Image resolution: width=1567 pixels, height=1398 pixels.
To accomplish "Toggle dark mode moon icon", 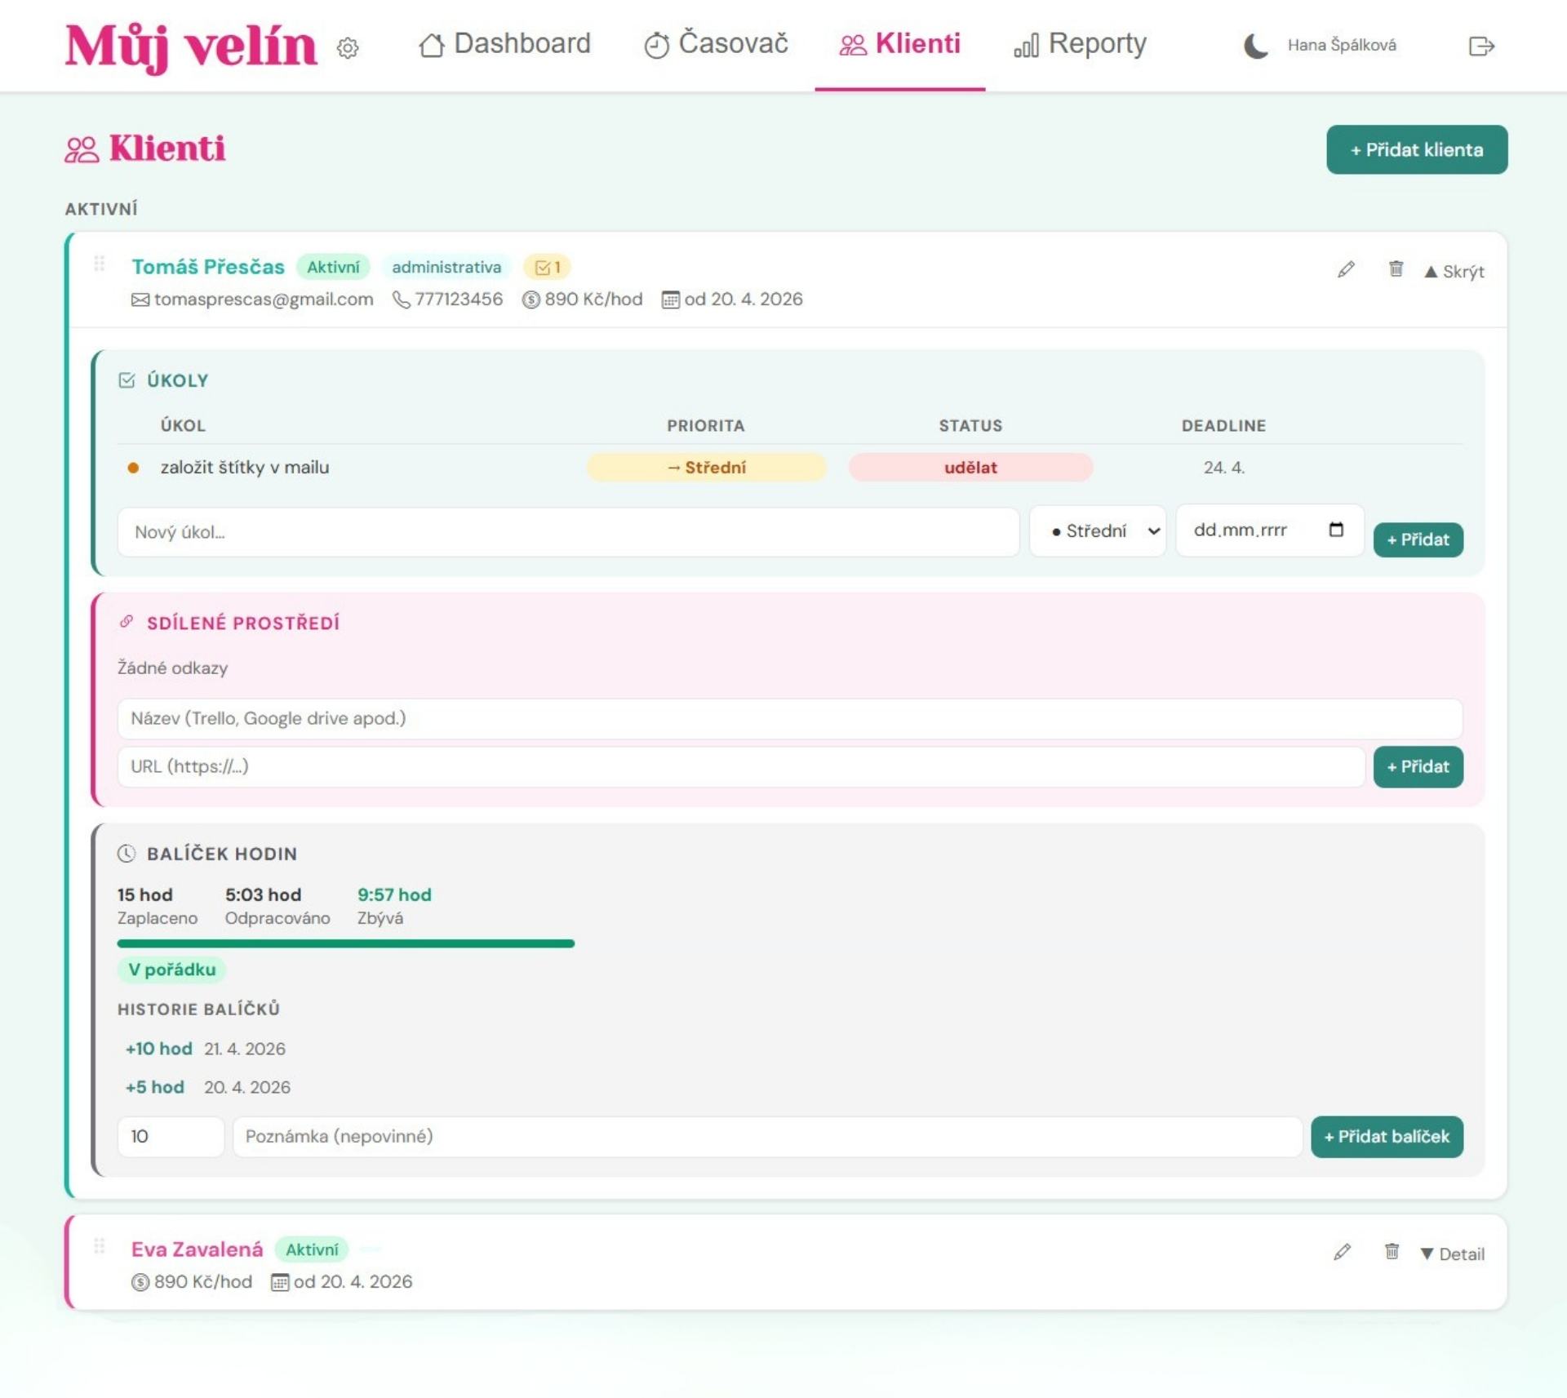I will coord(1255,46).
